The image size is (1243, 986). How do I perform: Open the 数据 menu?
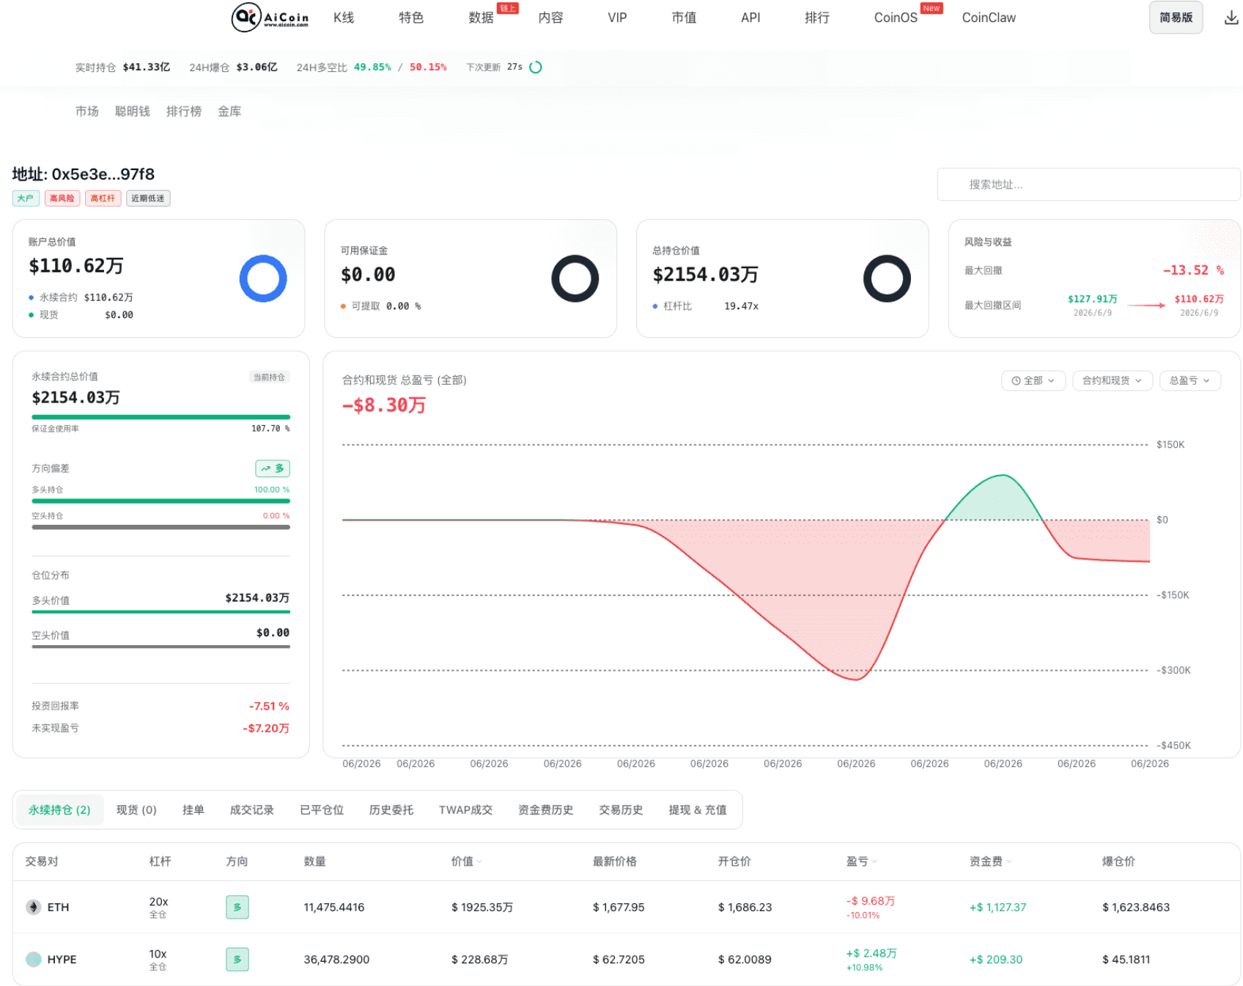tap(481, 18)
